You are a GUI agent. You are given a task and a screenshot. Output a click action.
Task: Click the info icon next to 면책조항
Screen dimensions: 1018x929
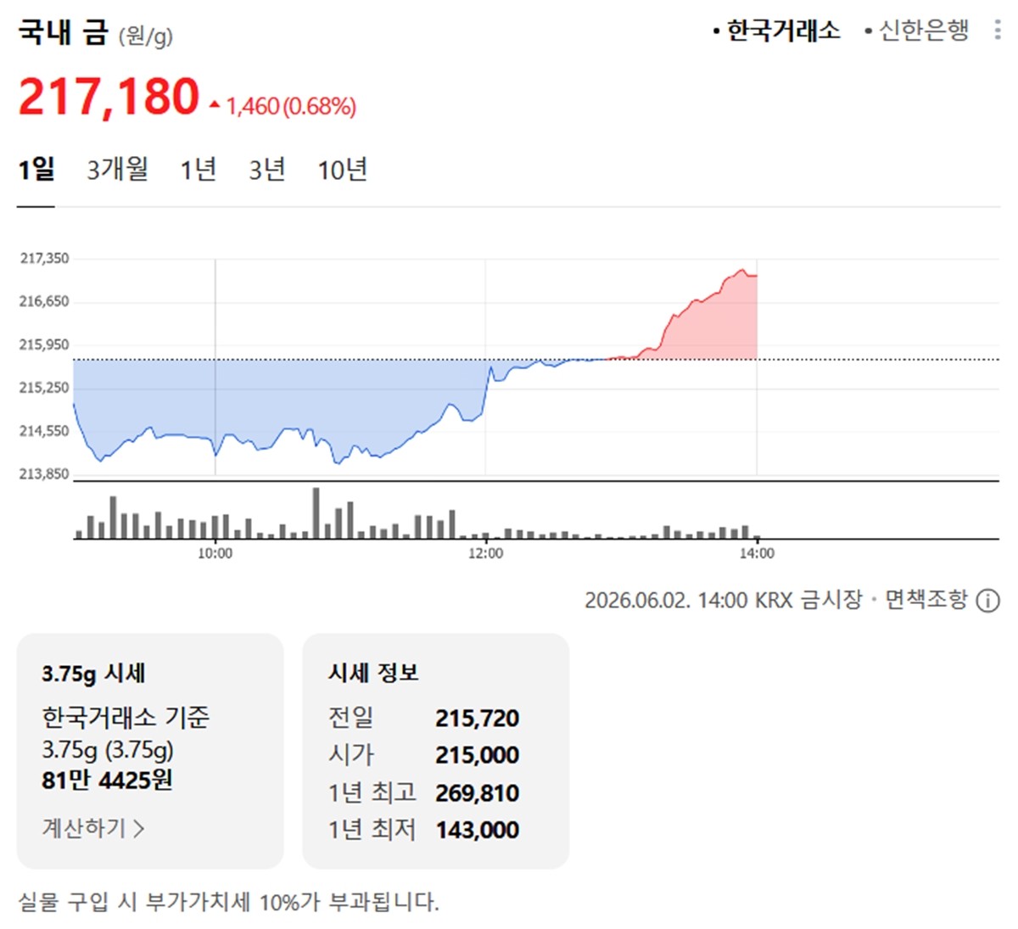pyautogui.click(x=987, y=601)
